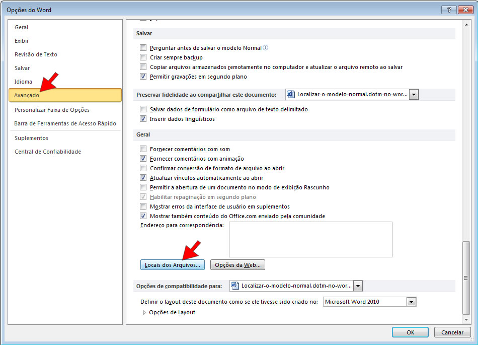Expand Opções de Layout section
Viewport: 478px width, 345px height.
click(x=145, y=312)
